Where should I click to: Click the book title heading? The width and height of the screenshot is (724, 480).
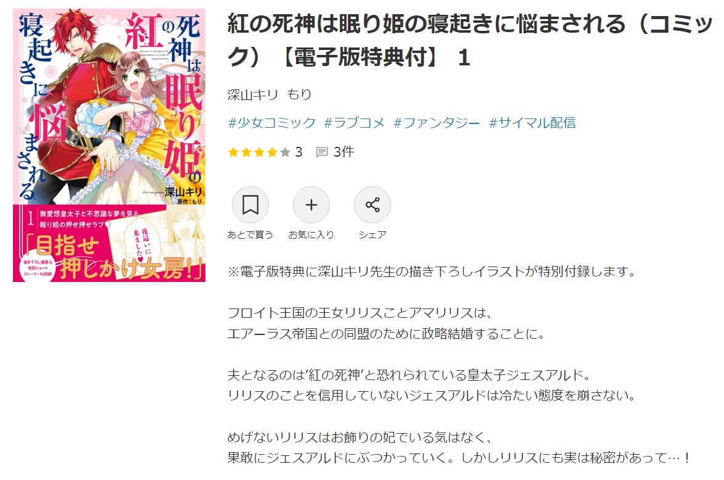(x=470, y=41)
